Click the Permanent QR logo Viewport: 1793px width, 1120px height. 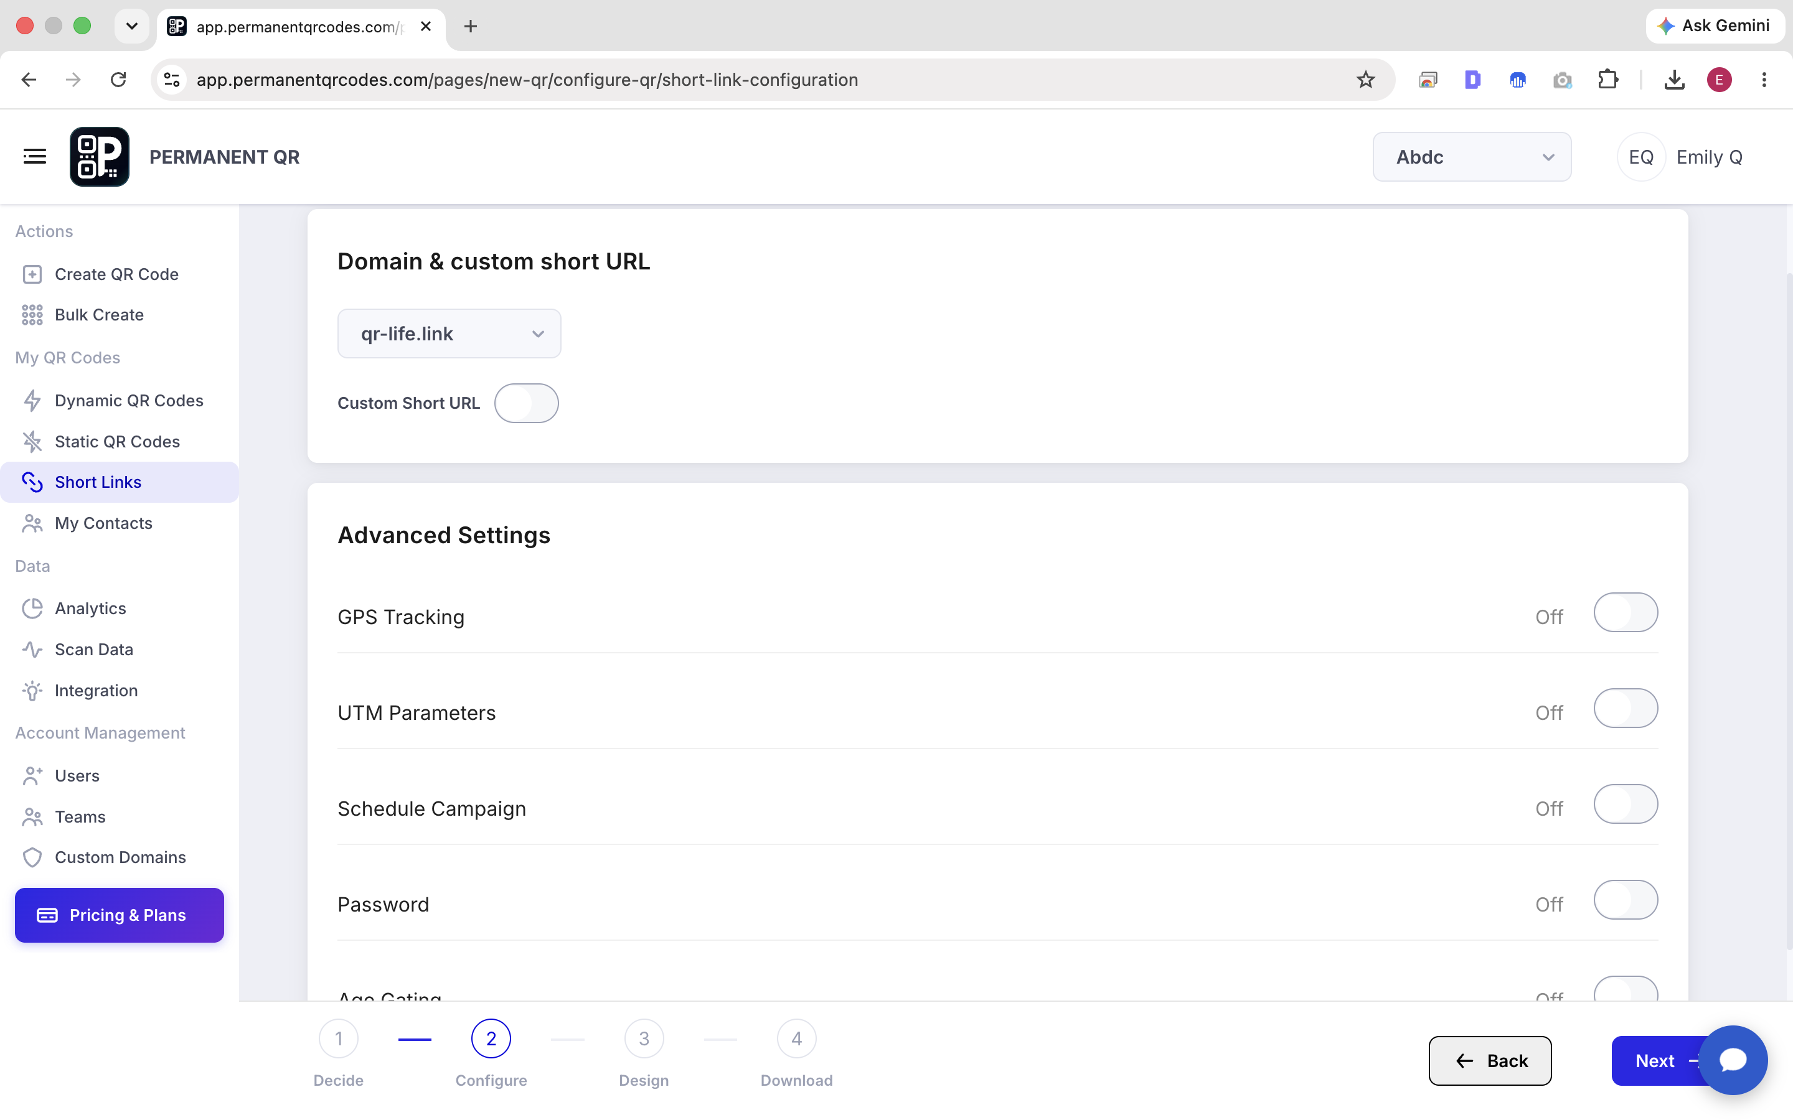pyautogui.click(x=99, y=156)
